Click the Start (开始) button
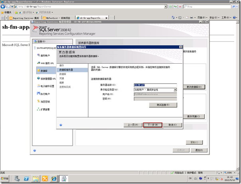241x184 pixels. pyautogui.click(x=5, y=178)
